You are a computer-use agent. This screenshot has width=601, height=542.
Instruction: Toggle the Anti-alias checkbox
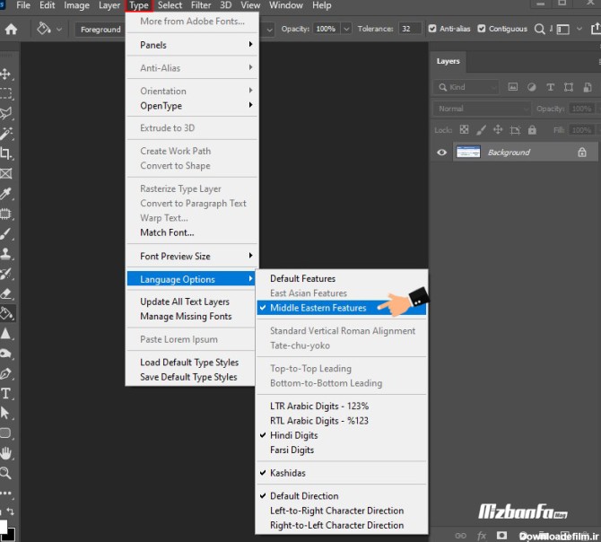(x=432, y=29)
